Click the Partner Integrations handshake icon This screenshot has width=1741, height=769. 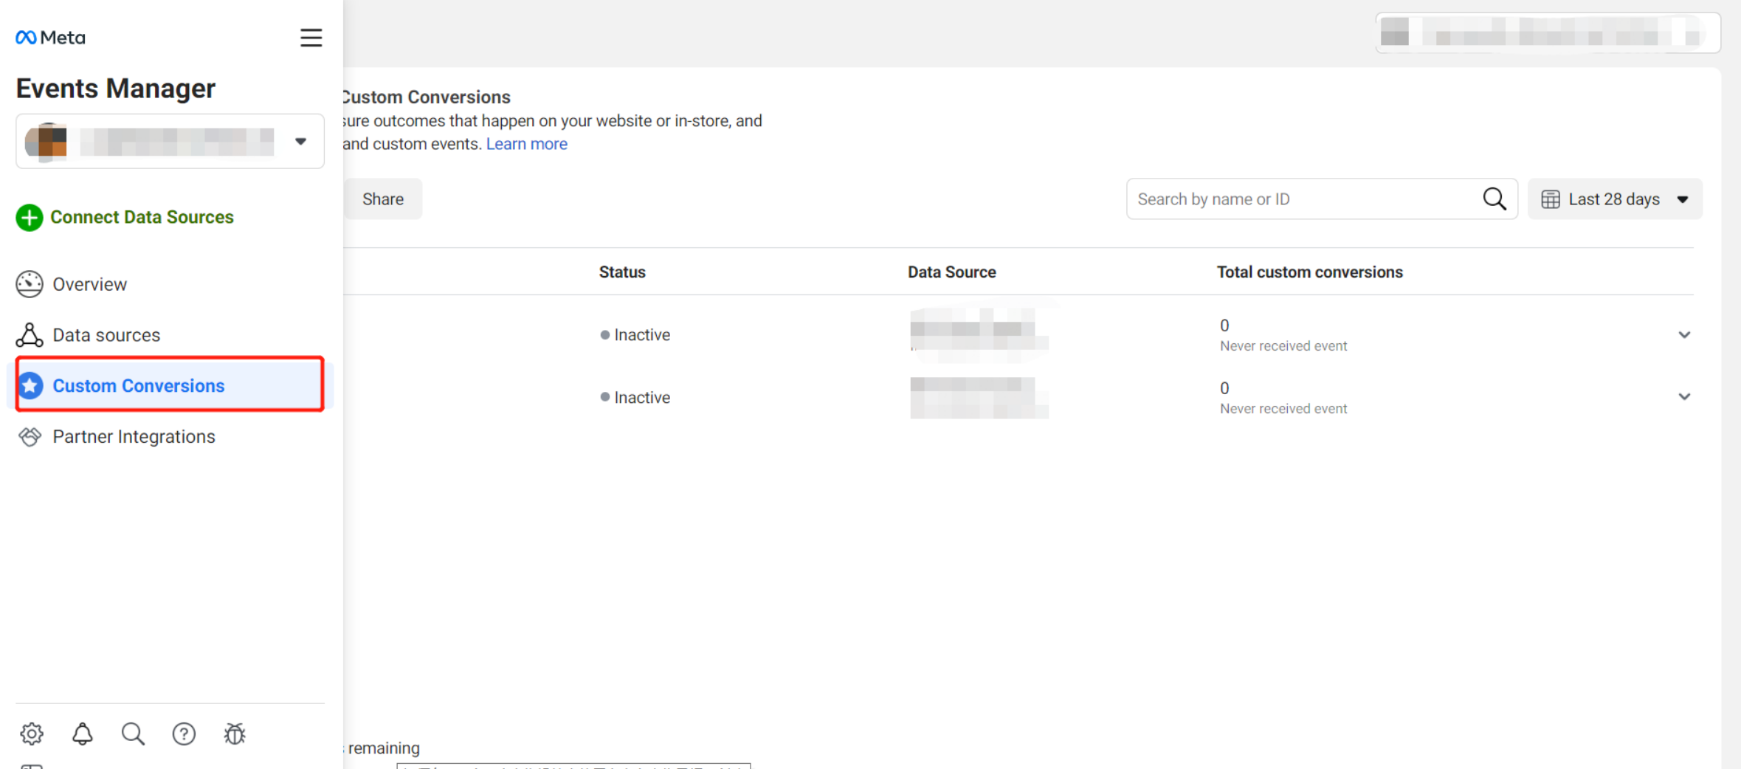click(x=30, y=436)
